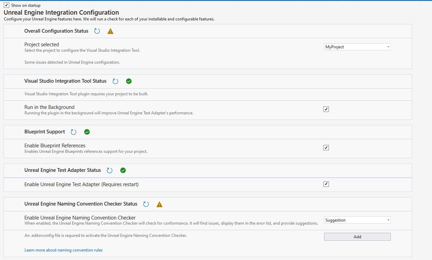Refresh Visual Studio Integration Tool Status
432x260 pixels.
115,81
